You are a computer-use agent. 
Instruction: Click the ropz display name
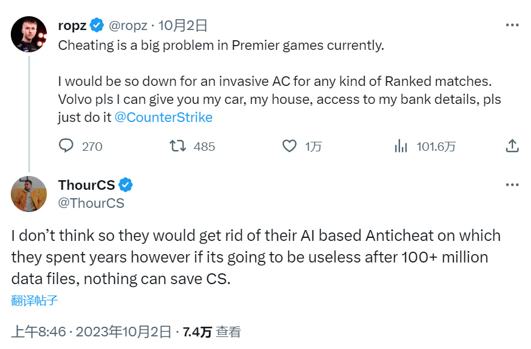72,25
